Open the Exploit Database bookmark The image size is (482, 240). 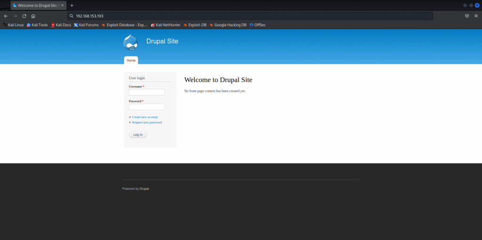point(124,25)
